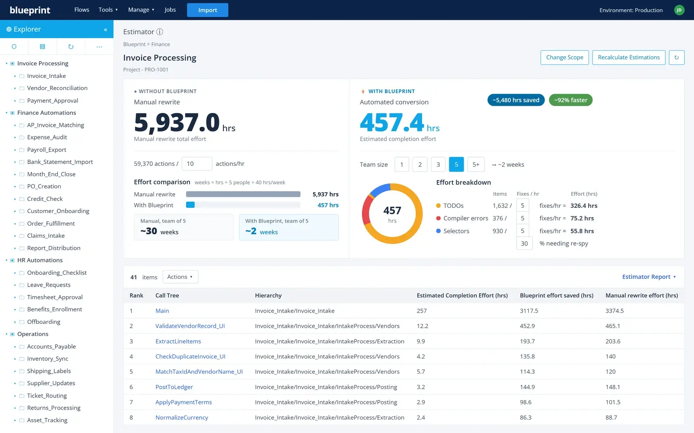Choose the 5+ team size option
694x433 pixels.
point(476,165)
